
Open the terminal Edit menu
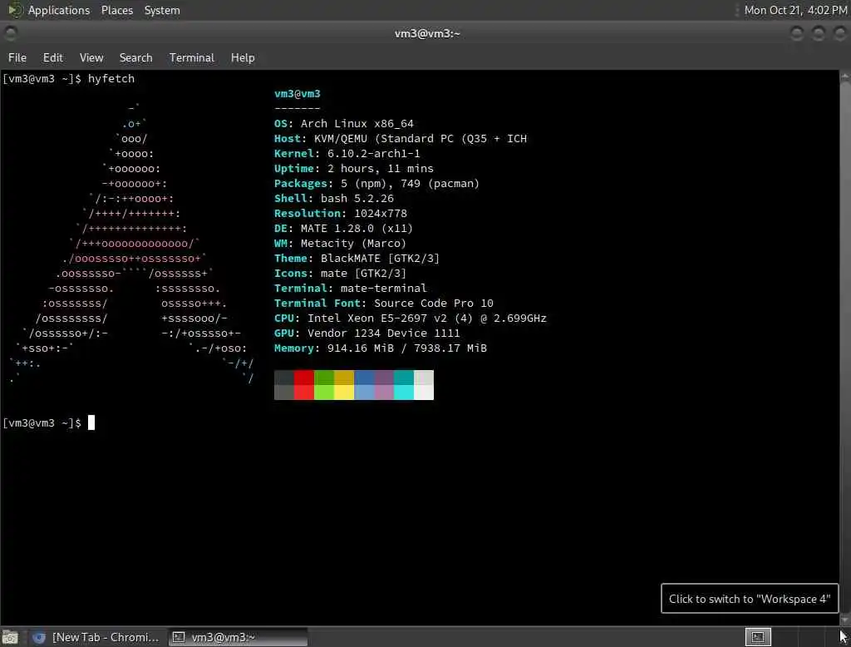pyautogui.click(x=52, y=57)
